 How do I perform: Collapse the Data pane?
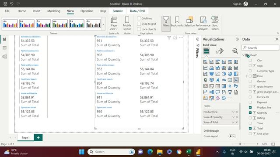276,39
